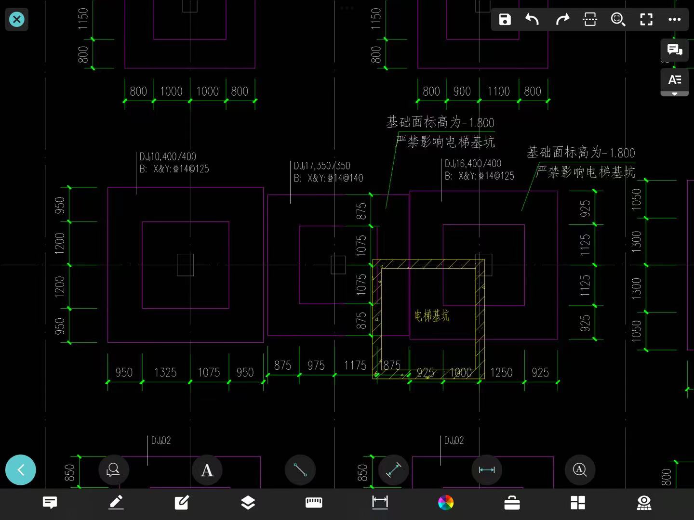Open the eye perspective view icon
This screenshot has height=520, width=694.
(x=644, y=503)
